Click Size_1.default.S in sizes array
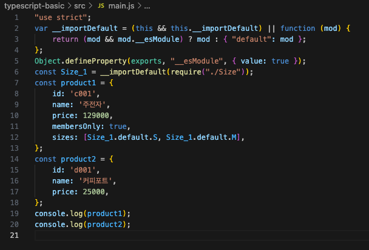Screen dimensions: 369x250 click(122, 137)
